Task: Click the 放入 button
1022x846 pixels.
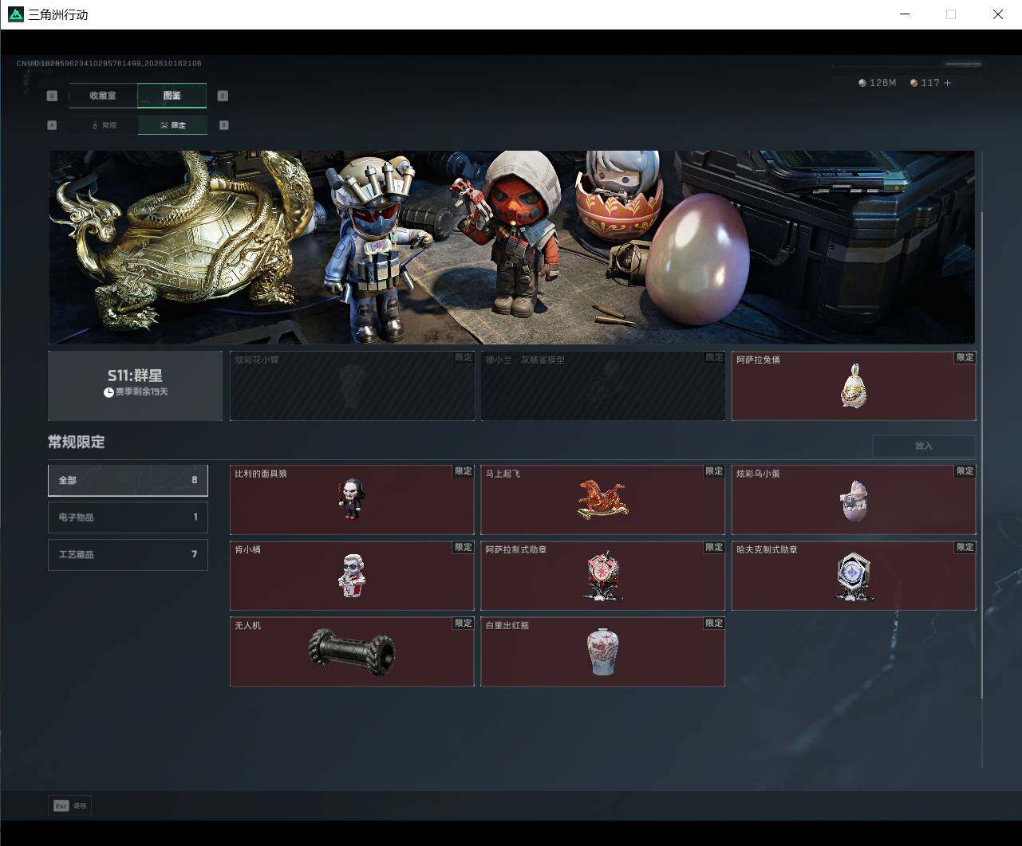Action: tap(924, 446)
